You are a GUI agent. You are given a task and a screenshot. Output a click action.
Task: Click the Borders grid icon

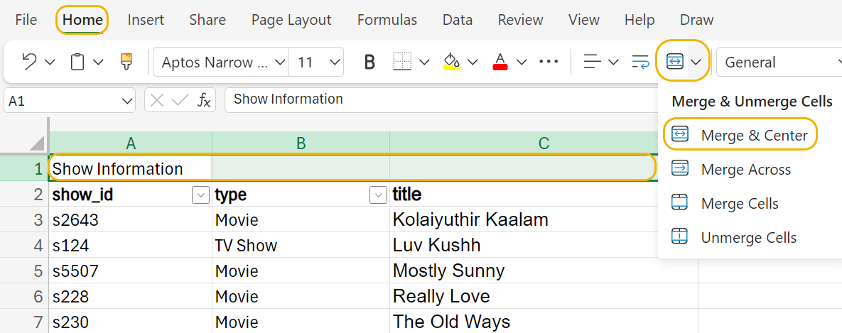(x=402, y=62)
